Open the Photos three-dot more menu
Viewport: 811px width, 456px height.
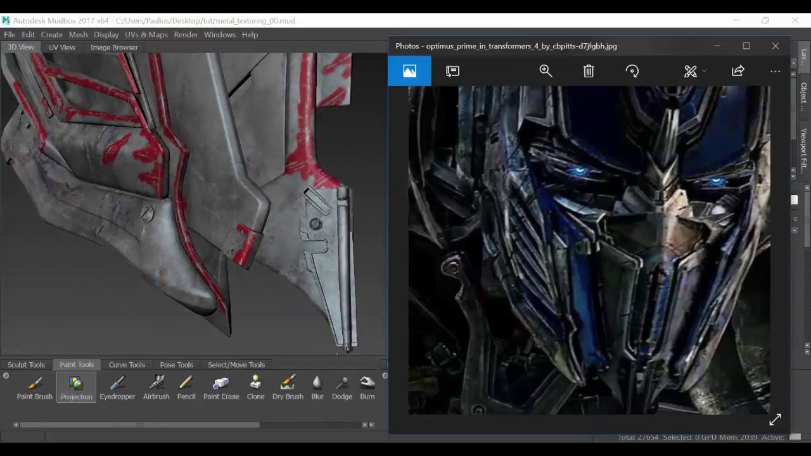[775, 71]
